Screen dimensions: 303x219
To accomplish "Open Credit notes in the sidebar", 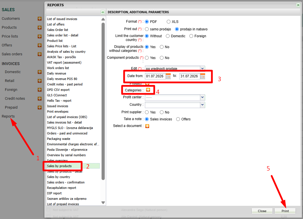I will pyautogui.click(x=15, y=99).
